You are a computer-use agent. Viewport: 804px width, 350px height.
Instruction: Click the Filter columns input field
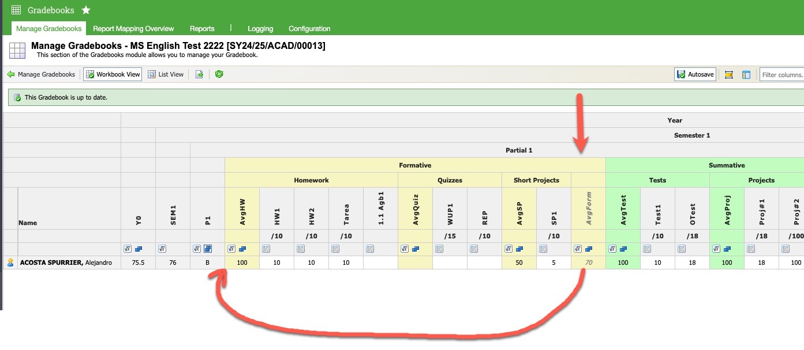coord(781,75)
